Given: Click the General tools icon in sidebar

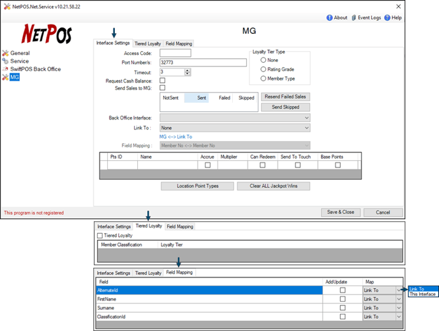Looking at the screenshot, I should (5, 53).
